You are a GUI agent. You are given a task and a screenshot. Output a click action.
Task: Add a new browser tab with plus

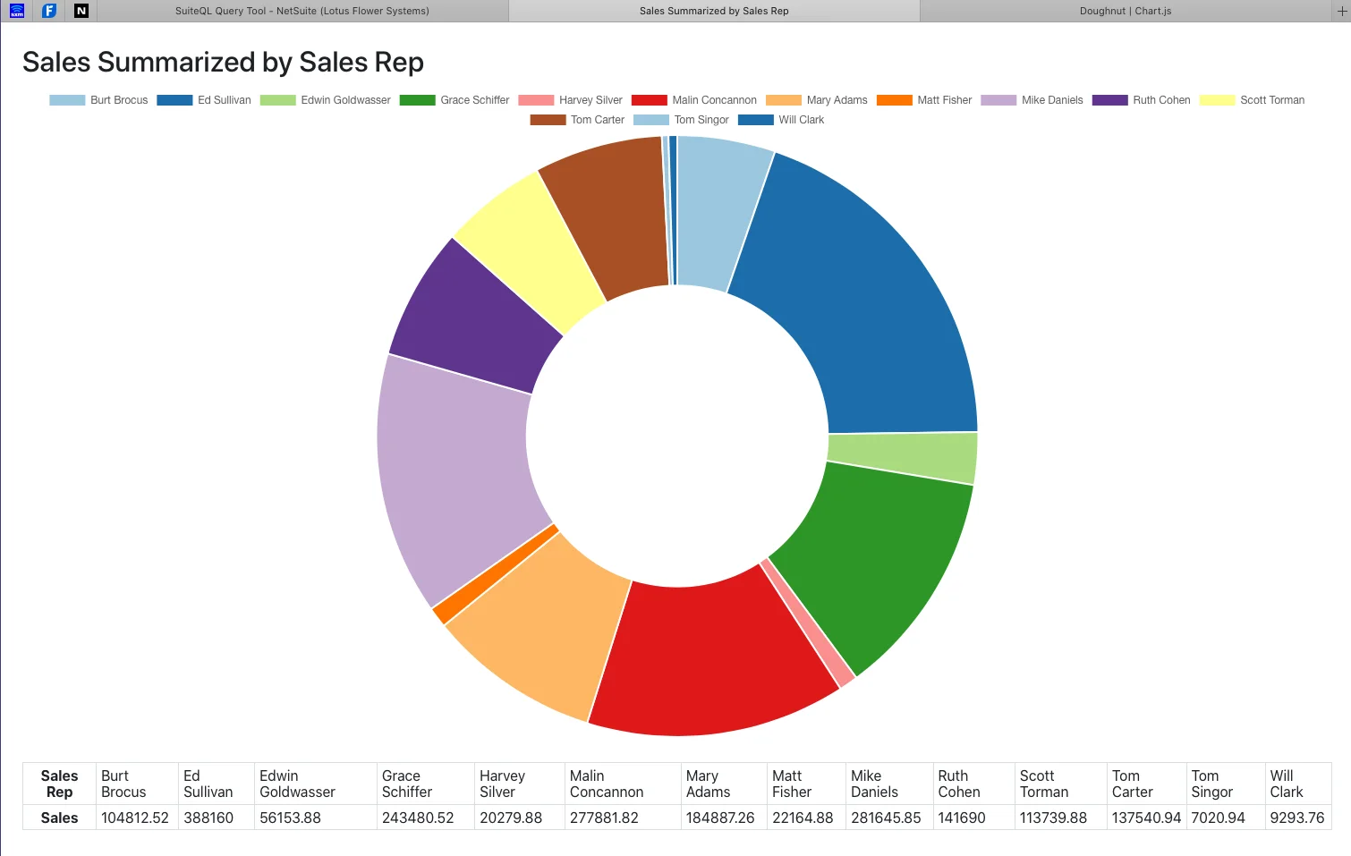(x=1341, y=11)
